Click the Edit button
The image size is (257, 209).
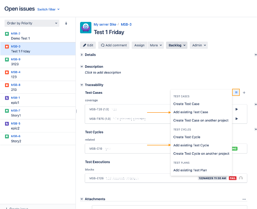tap(88, 45)
